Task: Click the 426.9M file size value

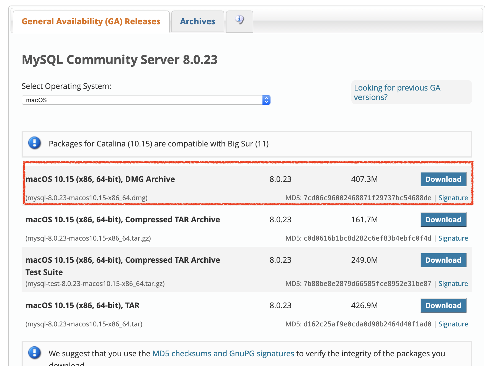Action: [x=364, y=306]
